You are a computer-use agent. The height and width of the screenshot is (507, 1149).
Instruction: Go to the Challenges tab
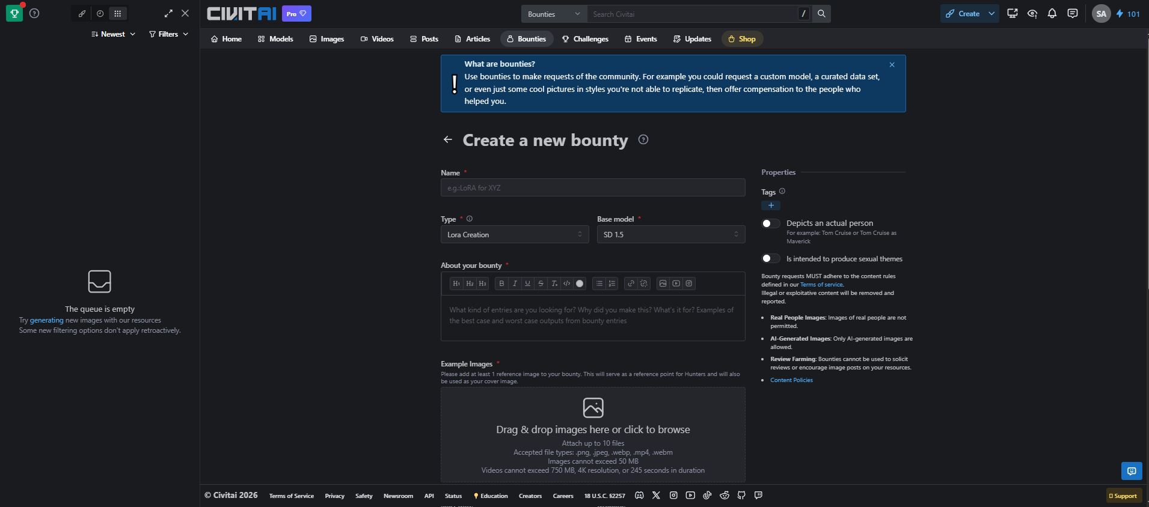coord(586,39)
